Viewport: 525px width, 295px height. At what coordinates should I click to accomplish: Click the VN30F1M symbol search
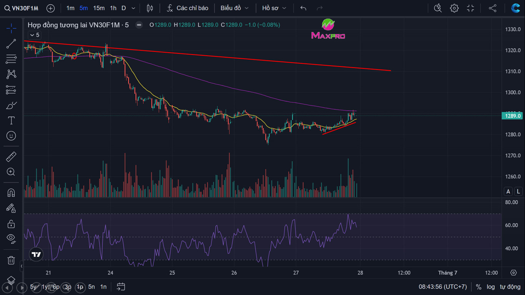click(22, 8)
